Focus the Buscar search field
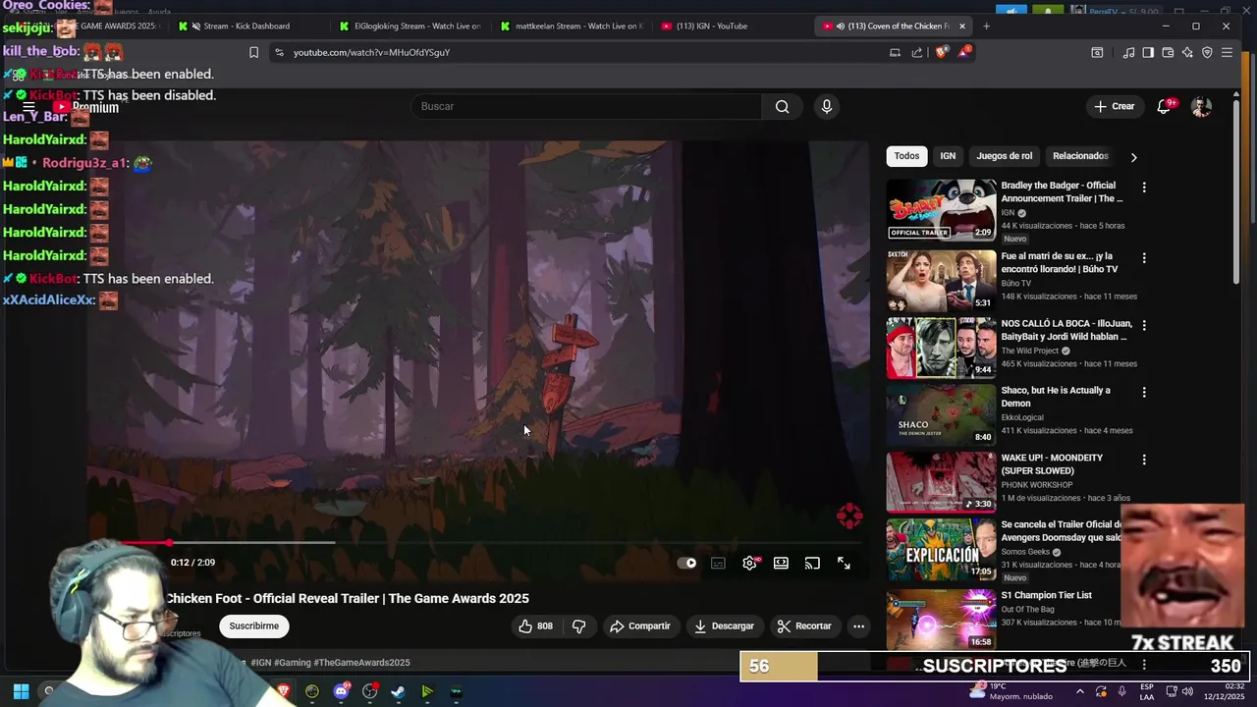The width and height of the screenshot is (1257, 707). pyautogui.click(x=586, y=106)
